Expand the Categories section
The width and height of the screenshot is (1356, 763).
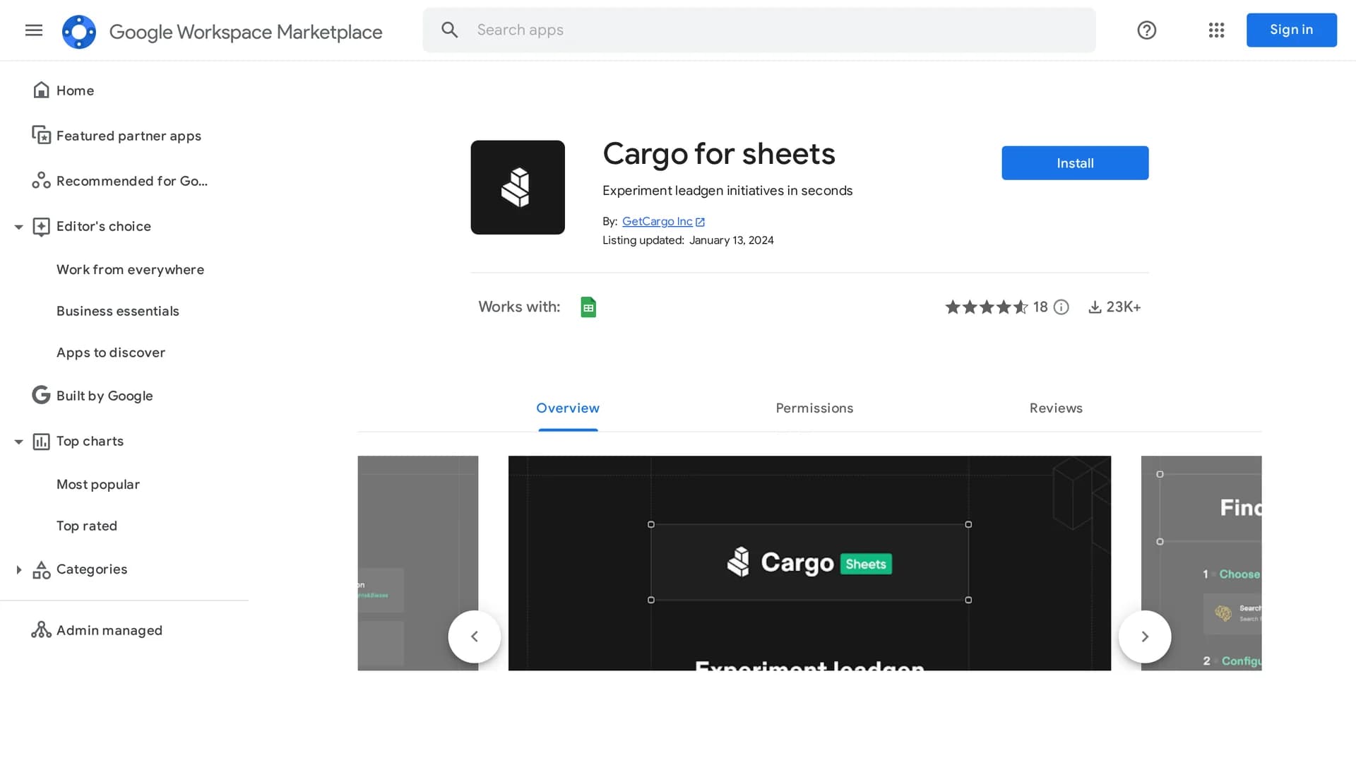19,569
